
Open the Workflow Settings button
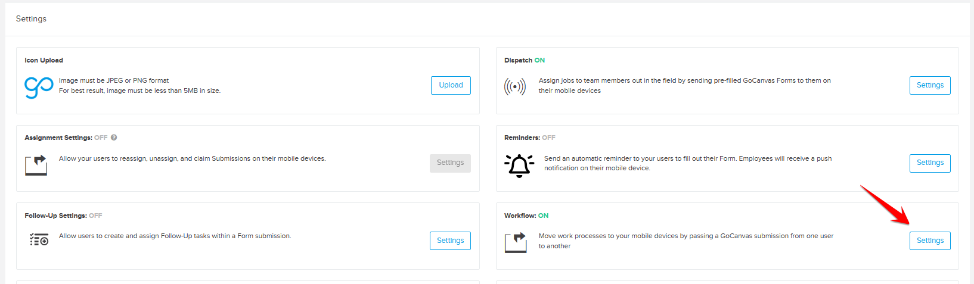[930, 241]
